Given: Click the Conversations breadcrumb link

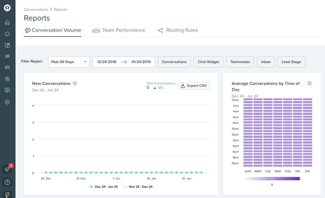Looking at the screenshot, I should [x=36, y=9].
